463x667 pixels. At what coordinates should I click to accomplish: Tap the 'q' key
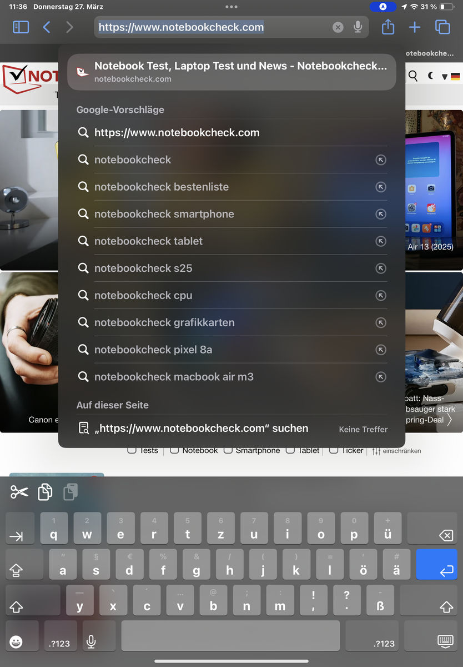[54, 528]
